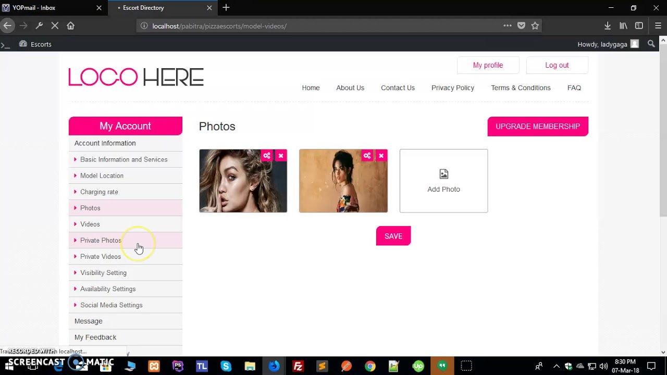Viewport: 667px width, 375px height.
Task: Delete the first blonde model photo
Action: click(281, 156)
